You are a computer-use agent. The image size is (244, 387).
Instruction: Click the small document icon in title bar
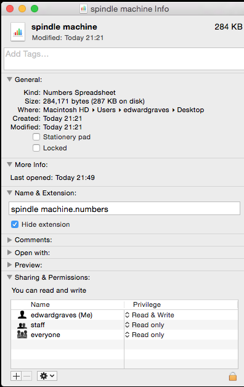83,9
